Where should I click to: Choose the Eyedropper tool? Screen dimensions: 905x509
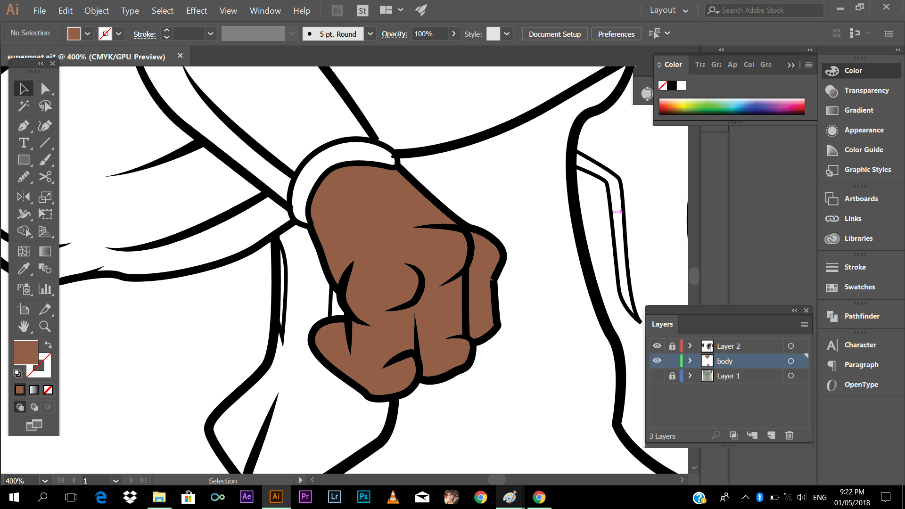click(x=23, y=269)
